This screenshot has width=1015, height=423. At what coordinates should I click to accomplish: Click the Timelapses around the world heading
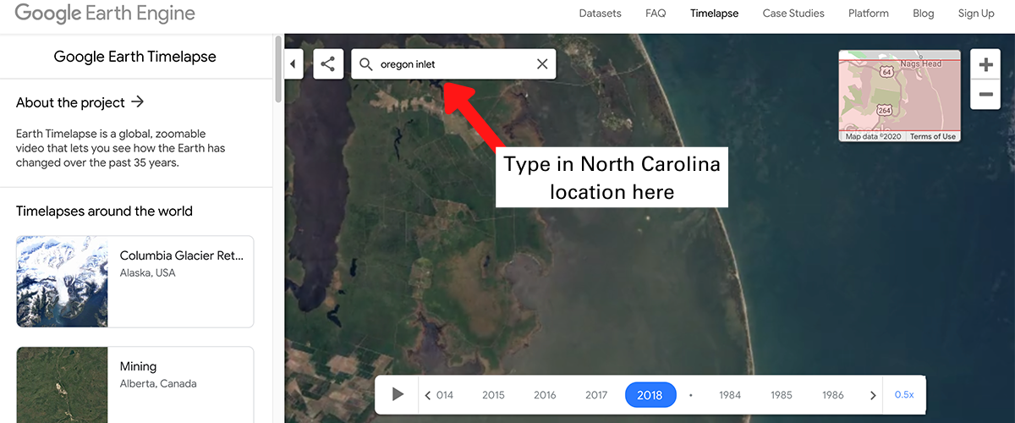[x=104, y=211]
